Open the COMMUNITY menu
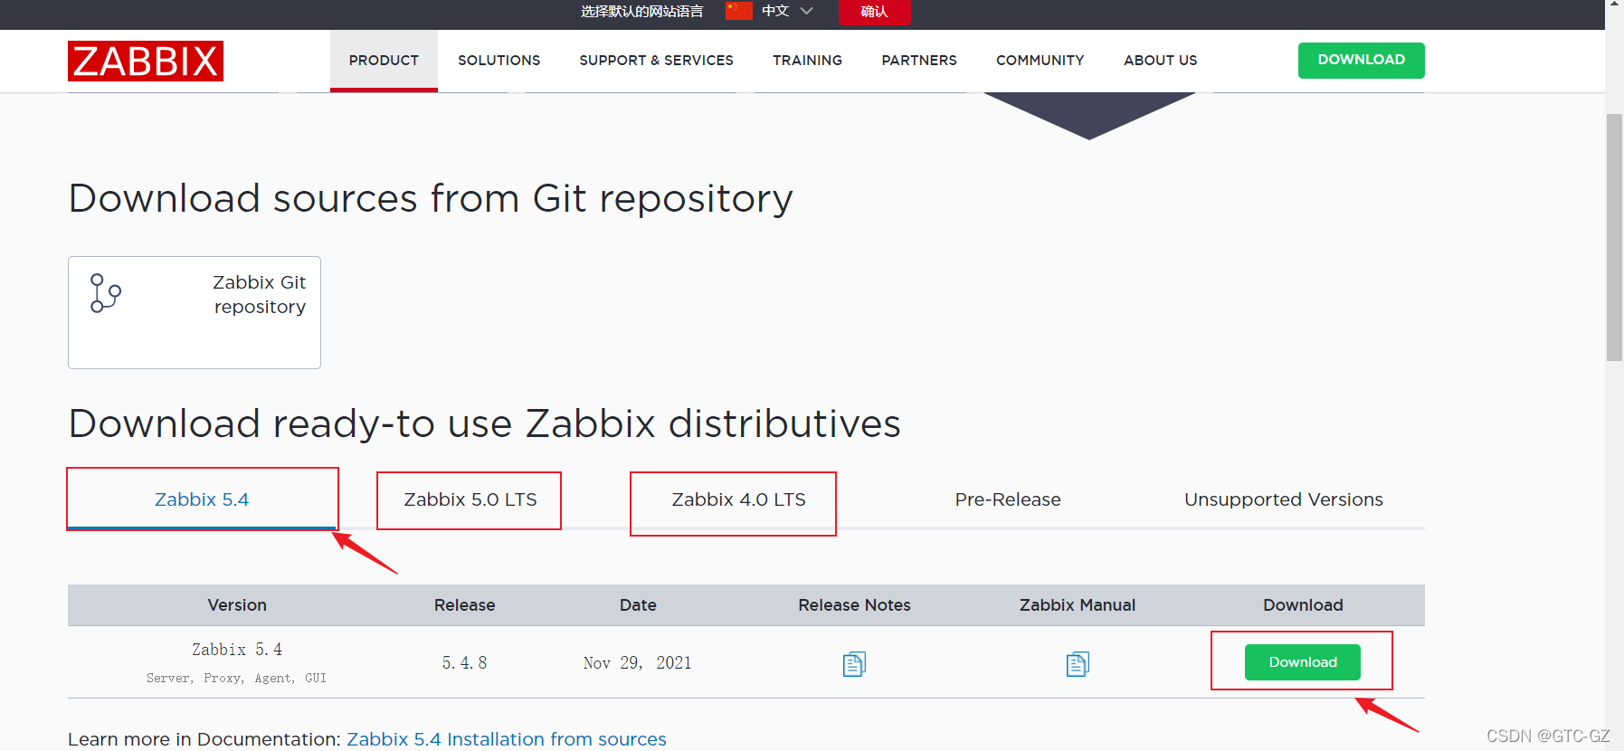Screen dimensions: 1624x751 [1040, 60]
